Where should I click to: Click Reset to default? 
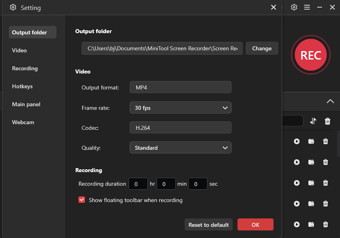point(208,224)
